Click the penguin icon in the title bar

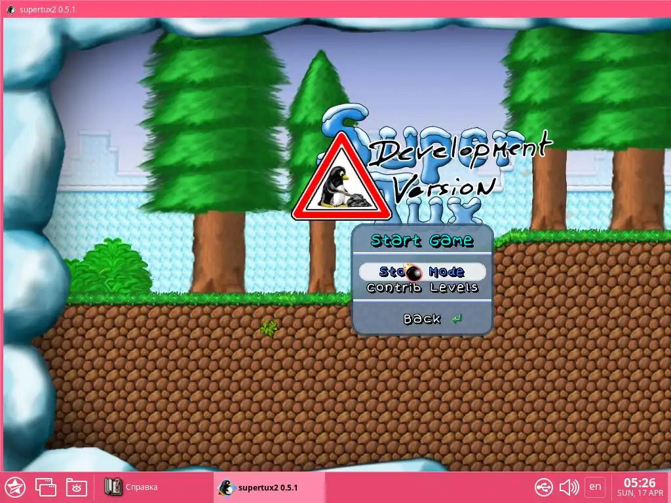click(10, 9)
